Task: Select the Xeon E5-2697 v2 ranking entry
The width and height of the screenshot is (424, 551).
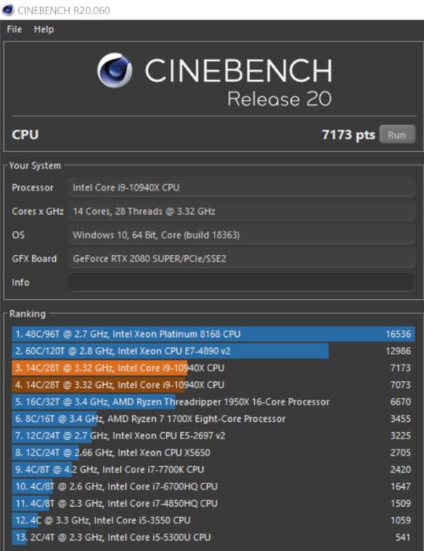Action: (x=213, y=435)
